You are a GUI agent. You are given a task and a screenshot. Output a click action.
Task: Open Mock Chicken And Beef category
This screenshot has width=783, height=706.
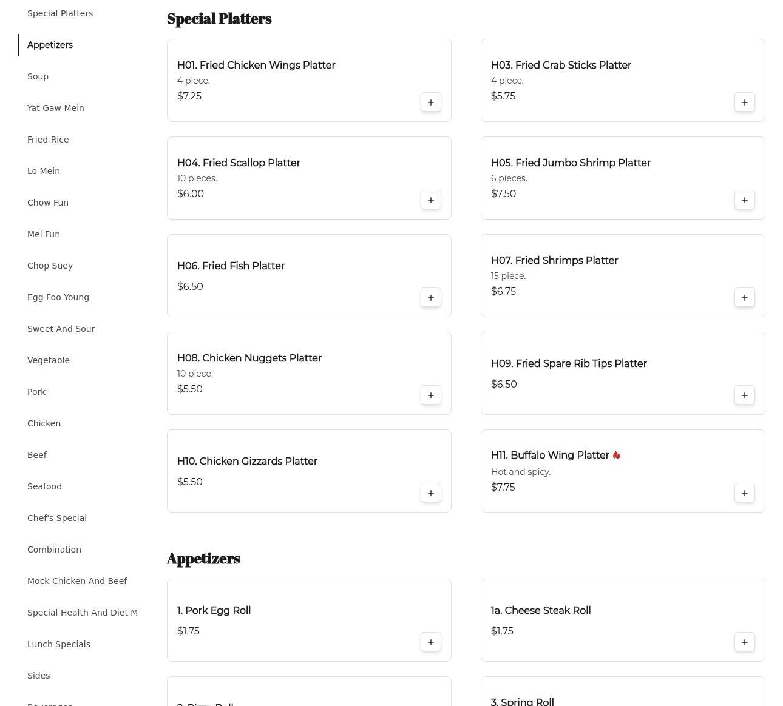(77, 581)
